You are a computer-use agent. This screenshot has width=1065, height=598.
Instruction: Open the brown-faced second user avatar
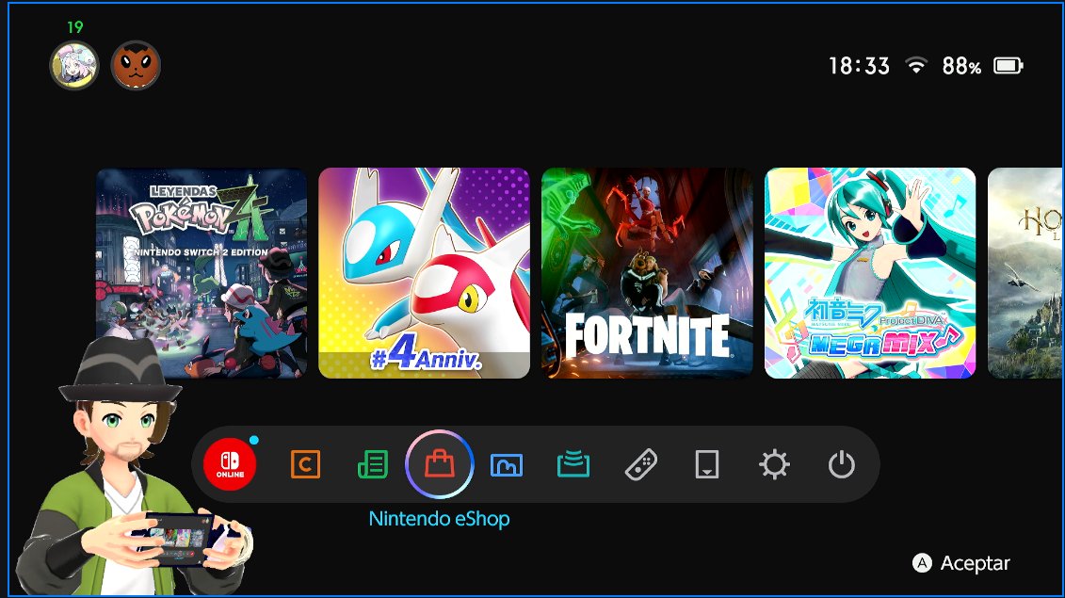(x=136, y=66)
